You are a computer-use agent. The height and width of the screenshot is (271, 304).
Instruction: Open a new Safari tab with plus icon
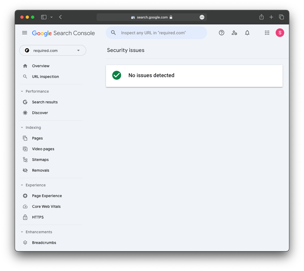tap(271, 17)
